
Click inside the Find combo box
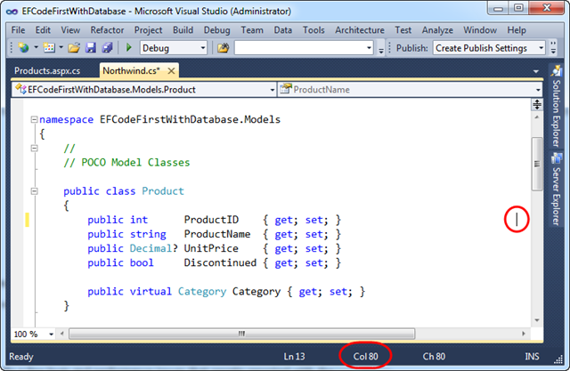tap(300, 48)
